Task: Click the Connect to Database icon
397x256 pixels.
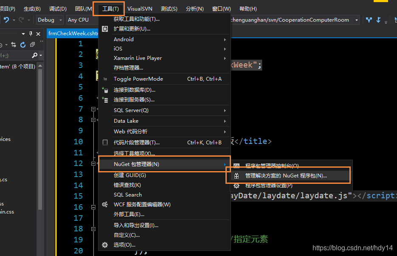Action: coord(105,90)
